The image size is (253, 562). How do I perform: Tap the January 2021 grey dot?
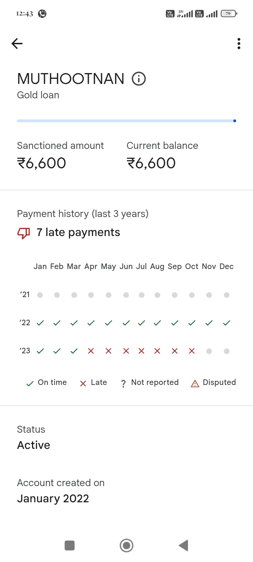coord(40,295)
